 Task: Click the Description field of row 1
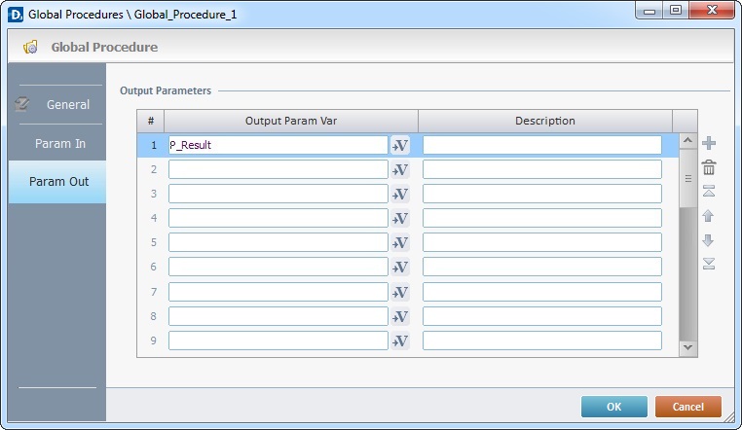[541, 145]
